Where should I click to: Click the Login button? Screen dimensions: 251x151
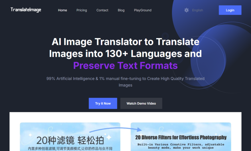[x=230, y=10]
